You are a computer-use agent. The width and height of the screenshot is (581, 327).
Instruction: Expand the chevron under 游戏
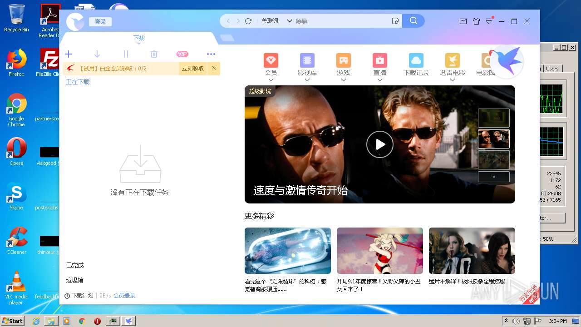point(344,80)
